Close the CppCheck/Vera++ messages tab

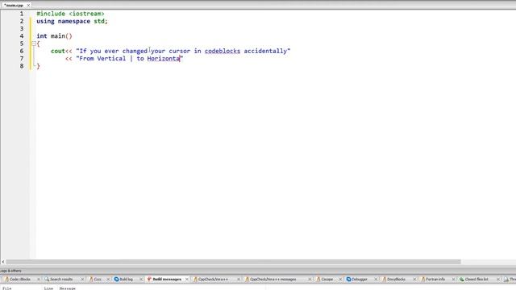coord(310,280)
